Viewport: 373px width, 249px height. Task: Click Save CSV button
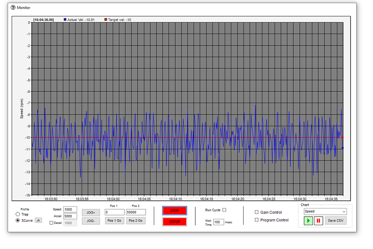click(x=336, y=221)
